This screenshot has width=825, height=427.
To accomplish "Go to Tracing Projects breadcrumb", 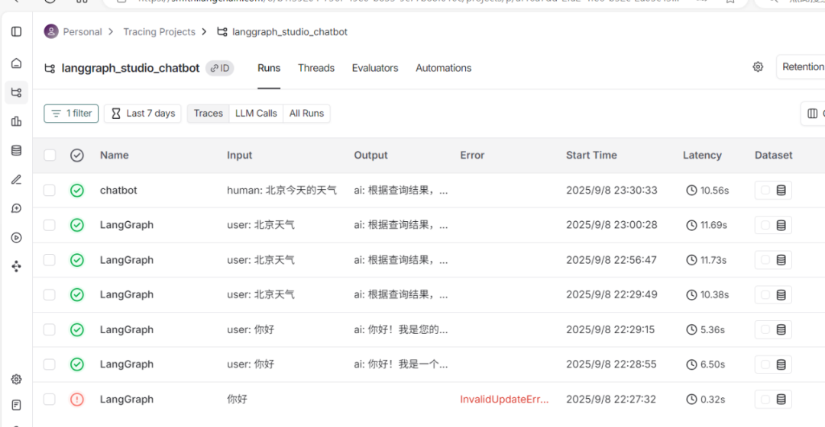I will click(x=160, y=31).
